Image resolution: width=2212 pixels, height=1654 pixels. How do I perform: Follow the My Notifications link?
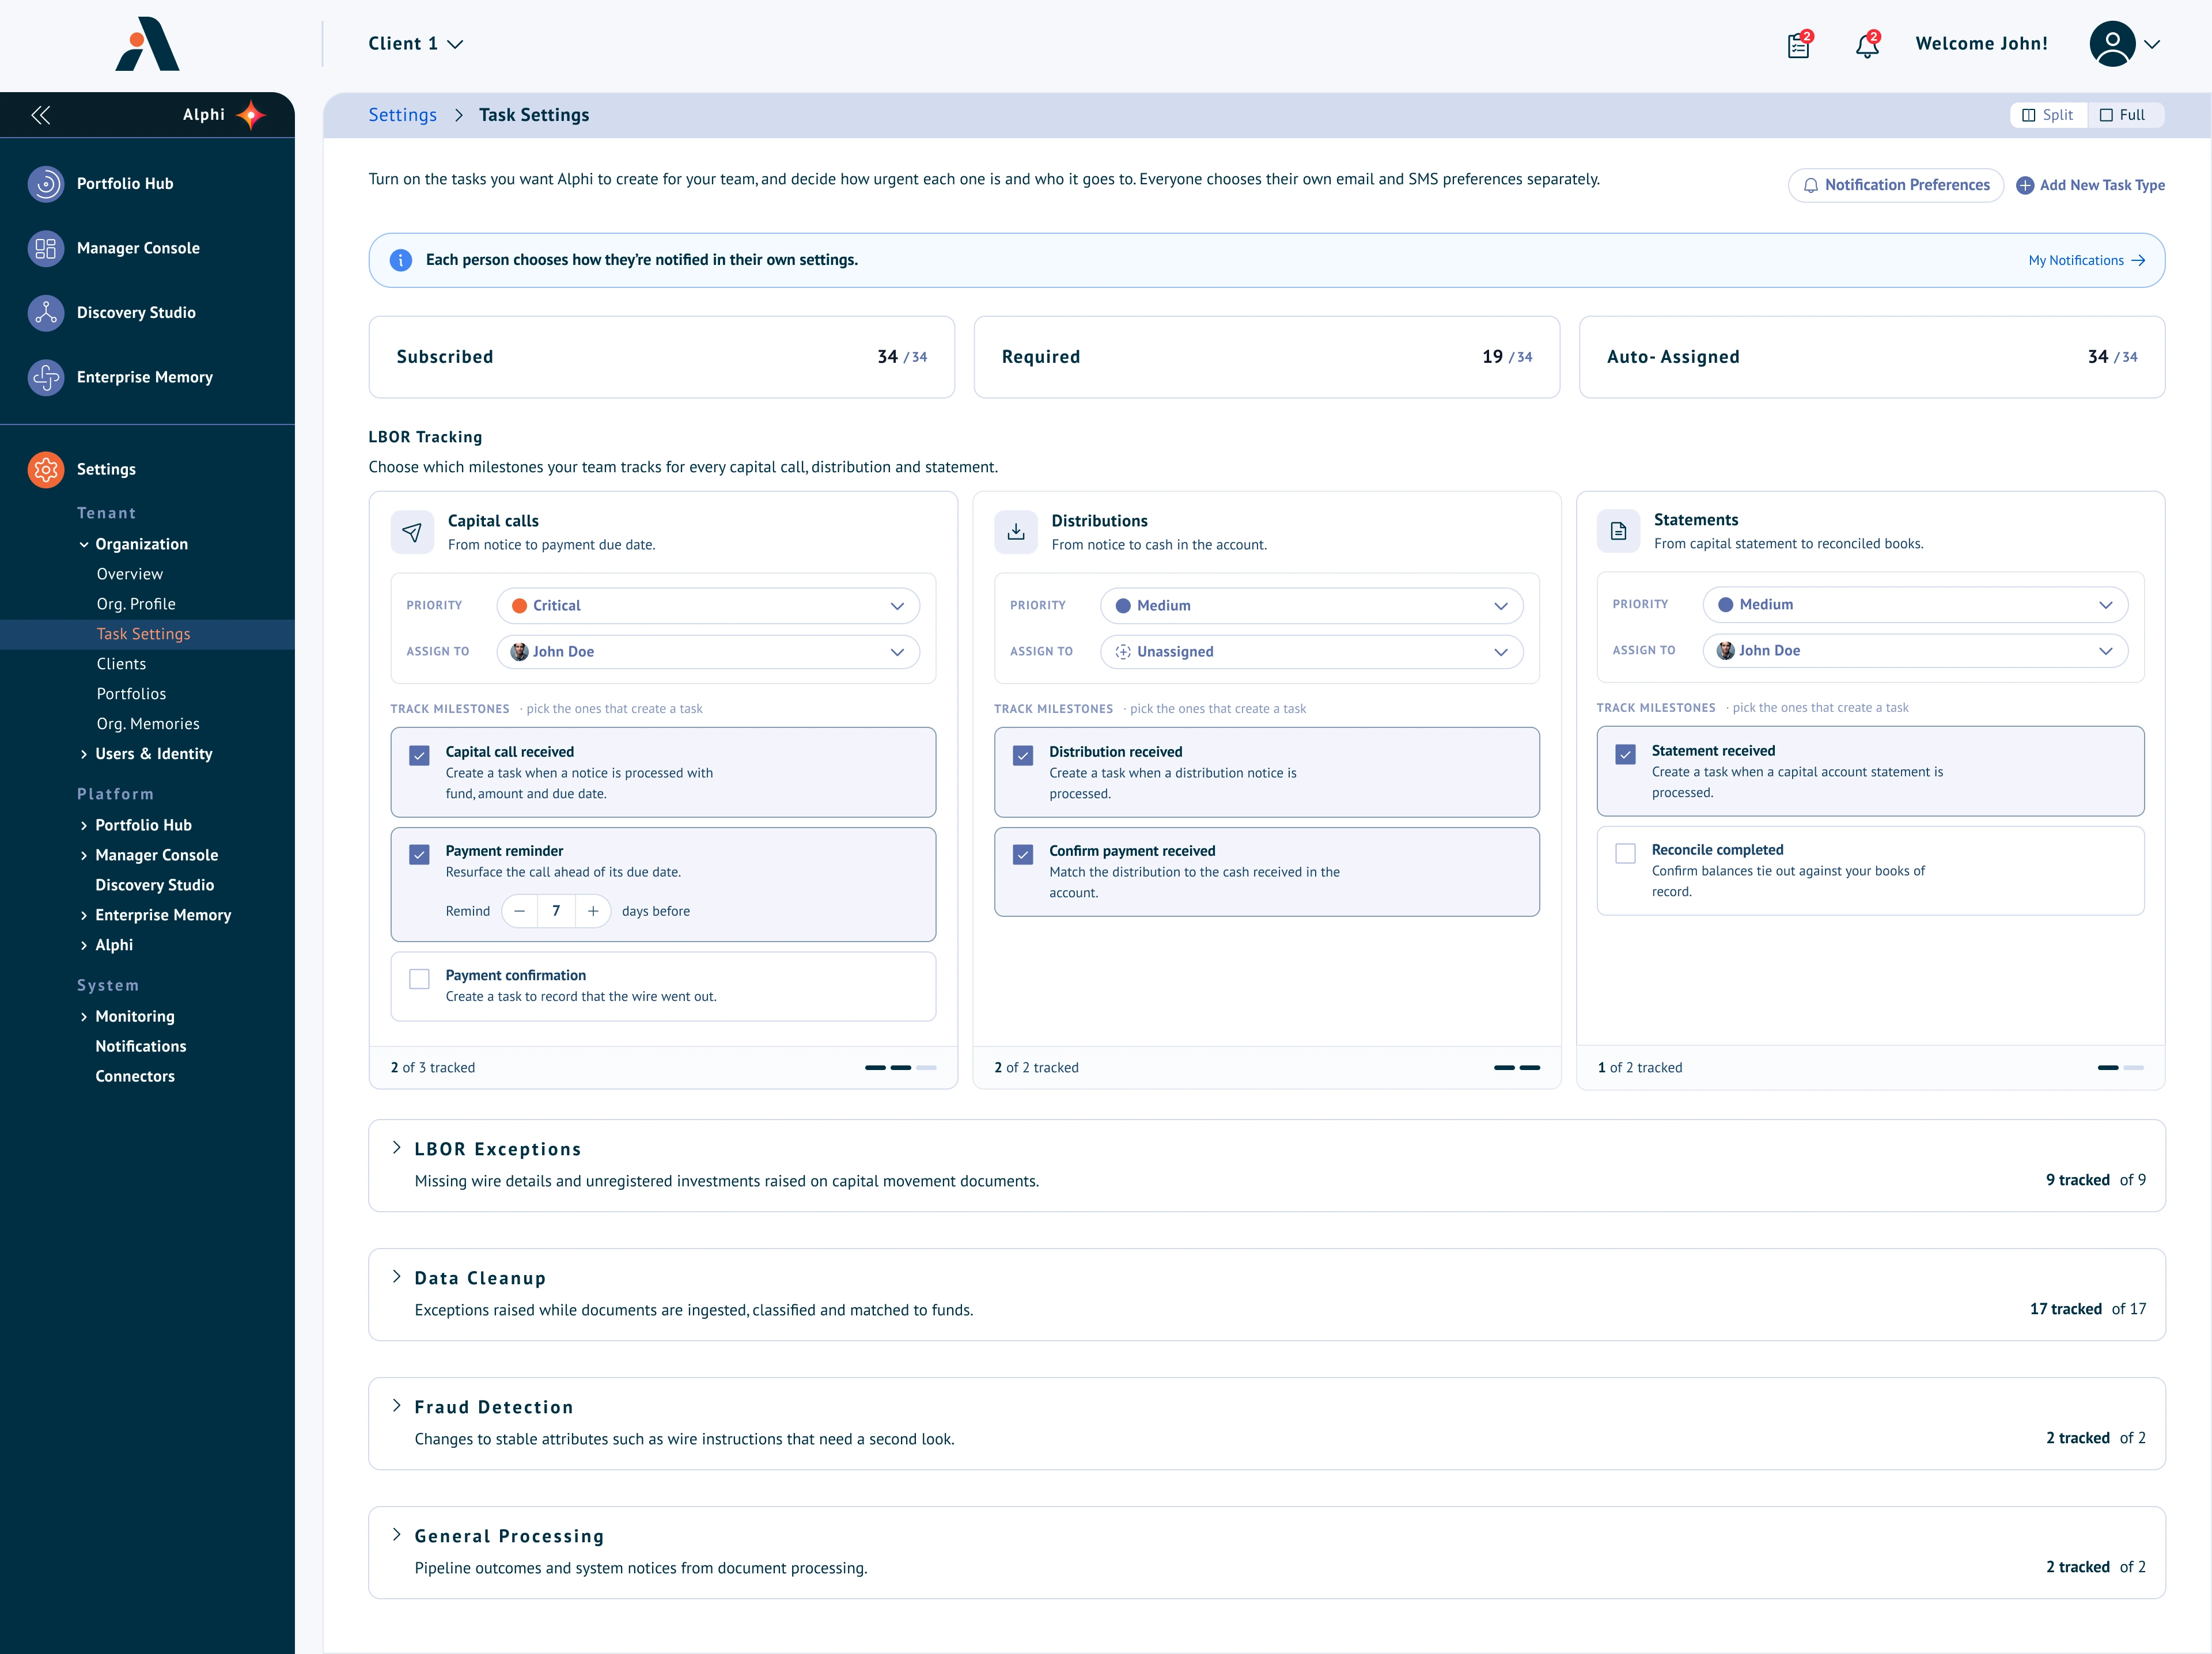tap(2087, 261)
